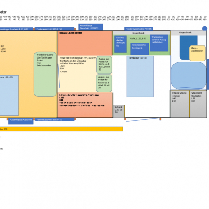The width and height of the screenshot is (209, 209).
Task: Click the bottom Aussenklappe Ausschnitt label
Action: click(x=21, y=121)
